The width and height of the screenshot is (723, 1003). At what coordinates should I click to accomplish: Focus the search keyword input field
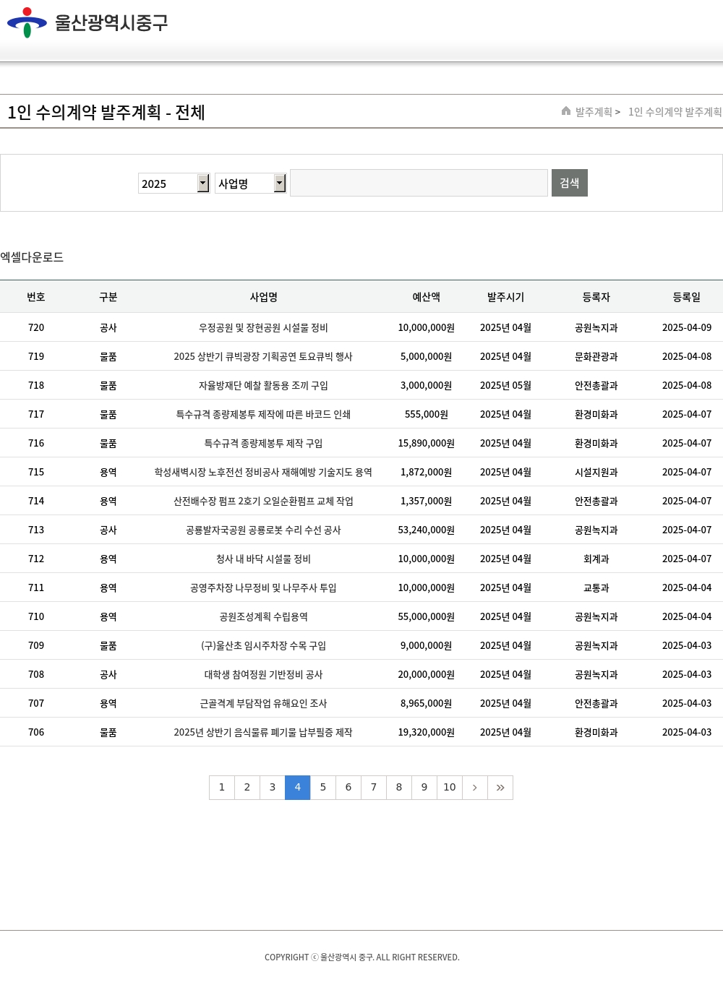pyautogui.click(x=419, y=183)
